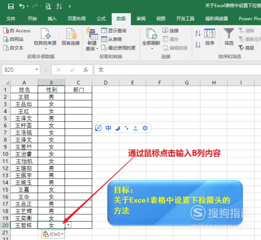Click the 部门 header cell C1
This screenshot has width=261, height=240.
click(78, 89)
